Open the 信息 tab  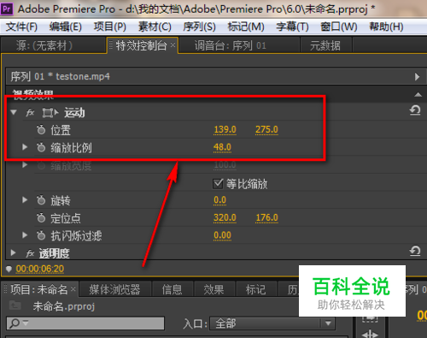[x=172, y=289]
